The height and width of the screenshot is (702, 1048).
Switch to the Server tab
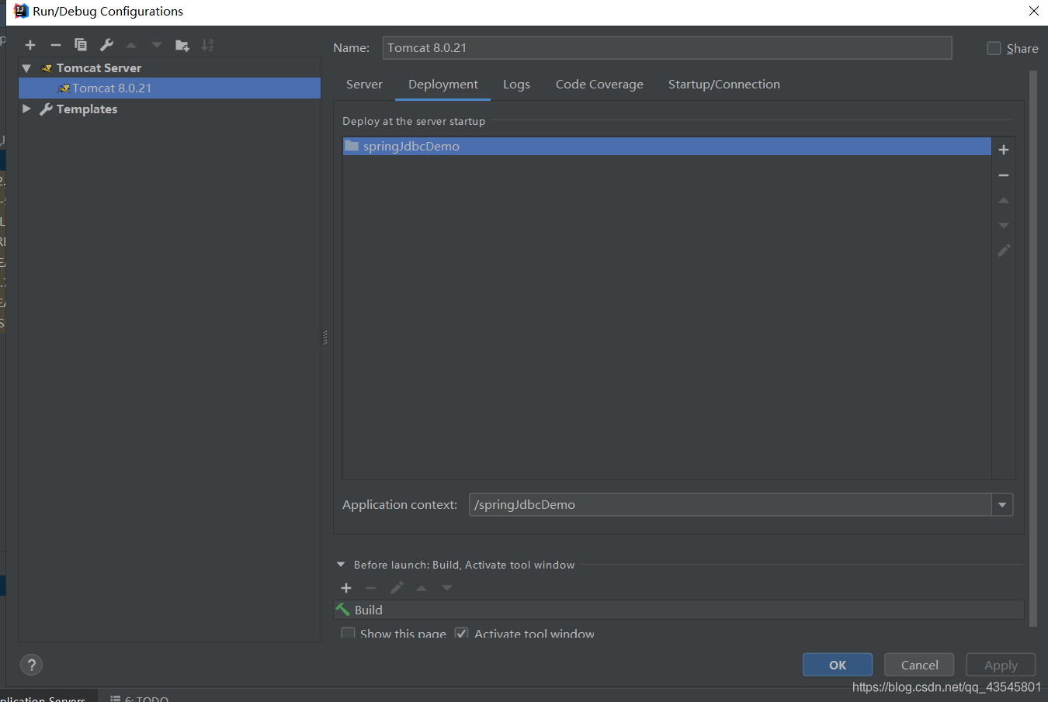click(364, 85)
